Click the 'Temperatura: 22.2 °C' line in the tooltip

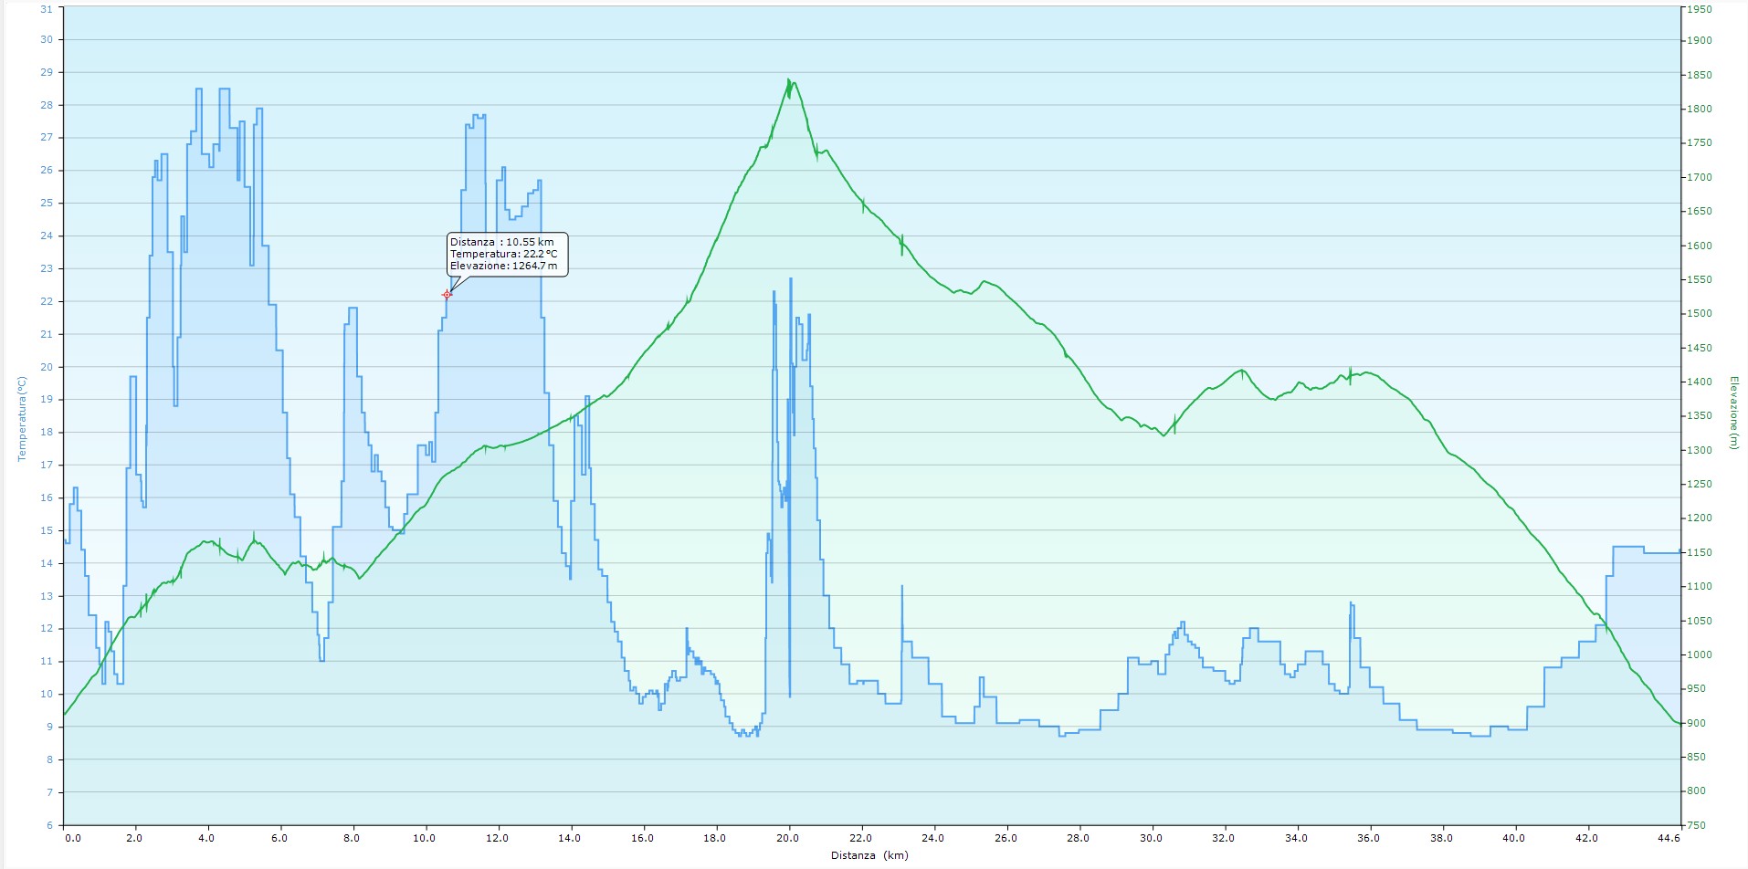pos(503,255)
